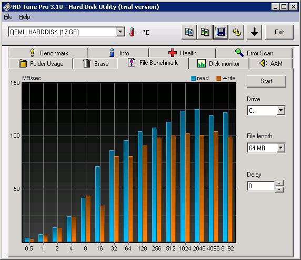Viewport: 301px width, 260px height.
Task: Click the orange write legend swatch
Action: click(x=218, y=78)
